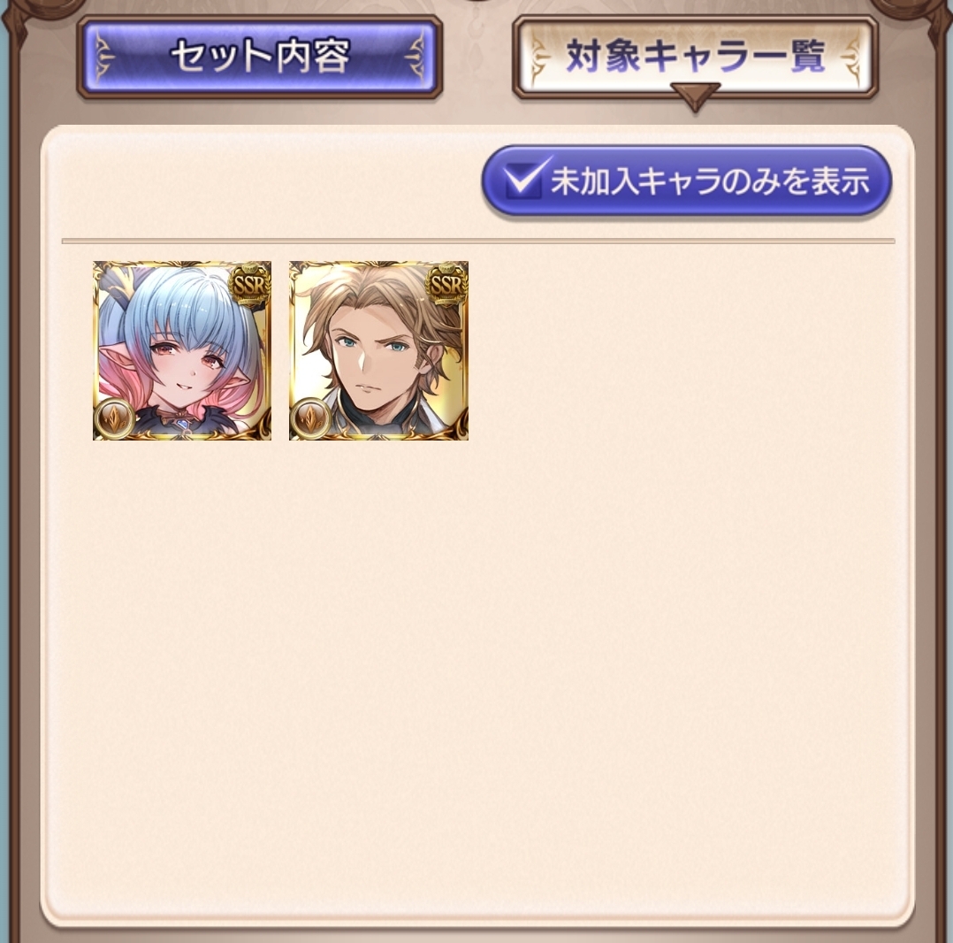Viewport: 953px width, 943px height.
Task: Click the divider line above the portraits
Action: tap(477, 241)
